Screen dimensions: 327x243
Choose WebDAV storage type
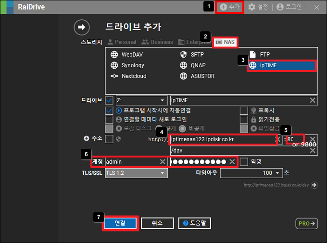(126, 55)
